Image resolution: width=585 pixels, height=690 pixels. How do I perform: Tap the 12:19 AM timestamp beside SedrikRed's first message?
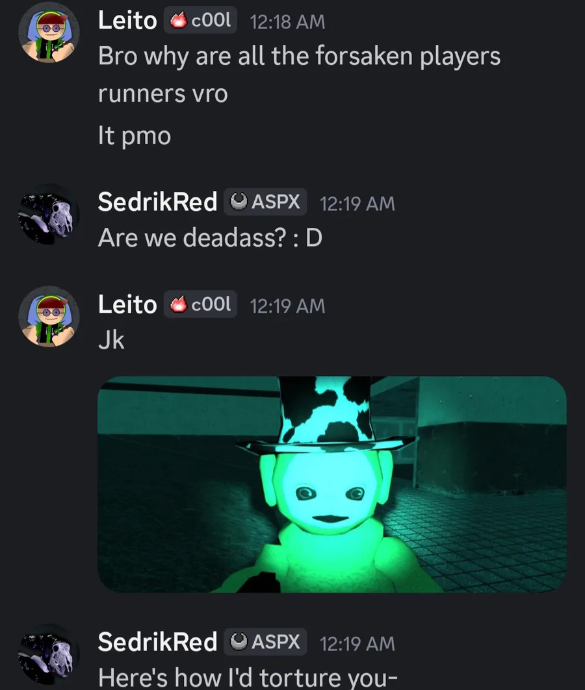(x=357, y=204)
